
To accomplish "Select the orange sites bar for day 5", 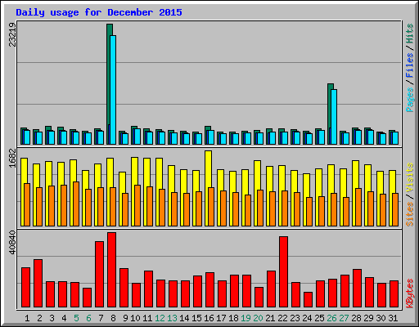I will click(x=76, y=204).
